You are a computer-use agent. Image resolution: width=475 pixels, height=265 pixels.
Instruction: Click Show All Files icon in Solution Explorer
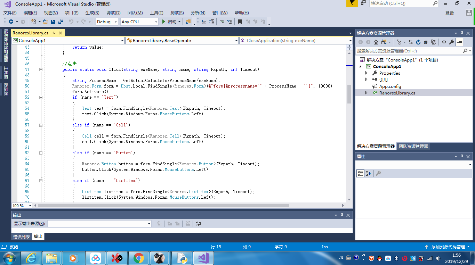434,42
